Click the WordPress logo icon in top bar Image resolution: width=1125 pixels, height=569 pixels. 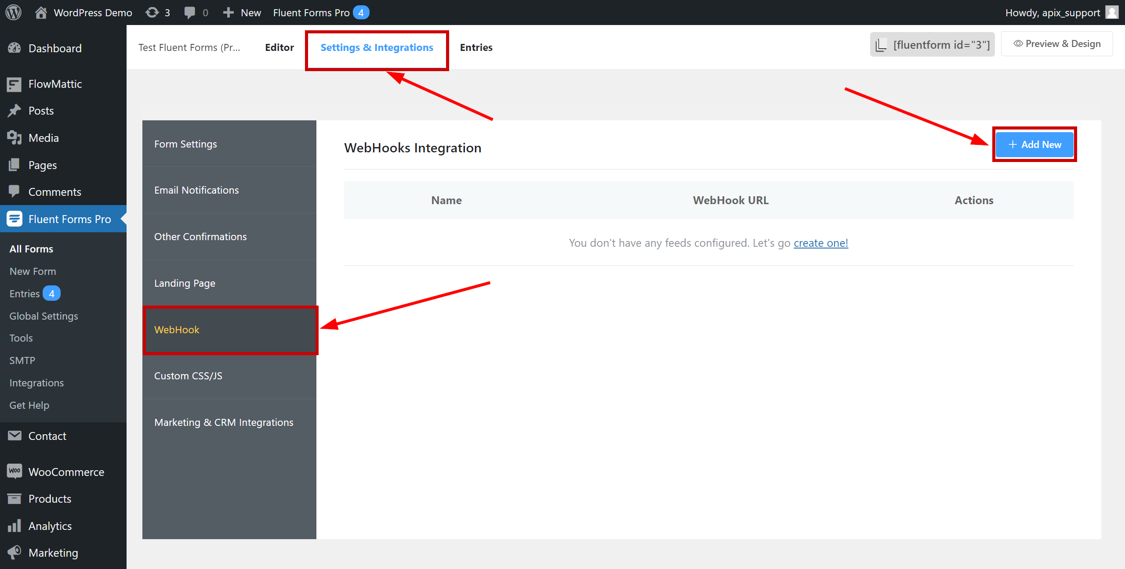14,11
